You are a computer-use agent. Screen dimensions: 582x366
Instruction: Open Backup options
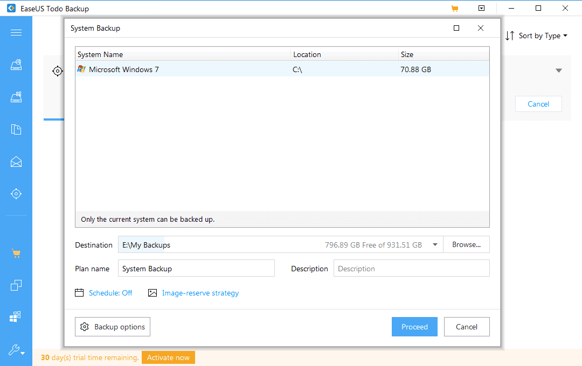(x=113, y=327)
